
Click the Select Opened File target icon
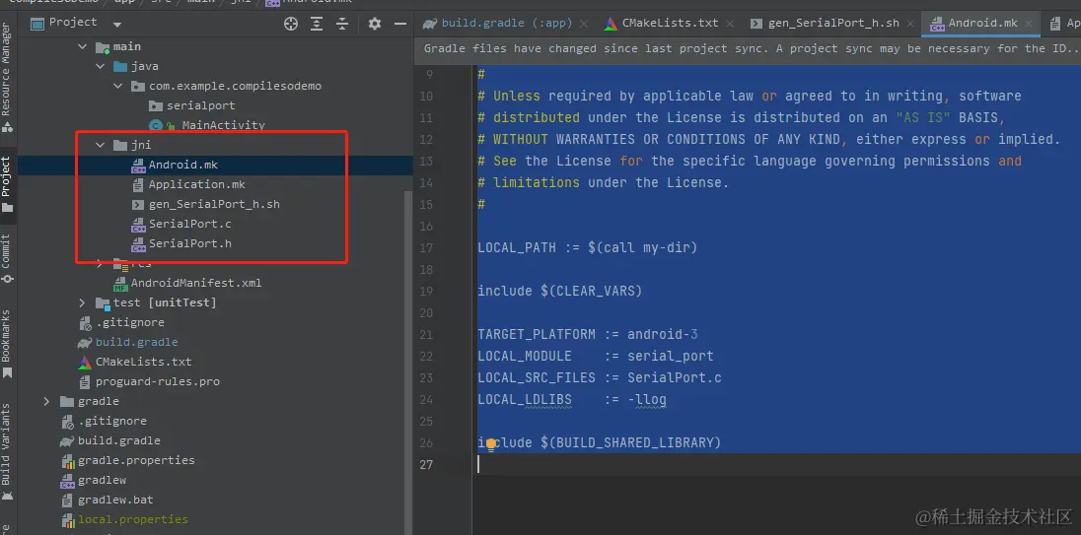291,24
